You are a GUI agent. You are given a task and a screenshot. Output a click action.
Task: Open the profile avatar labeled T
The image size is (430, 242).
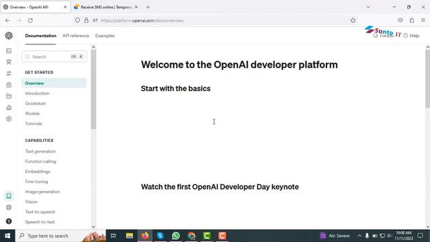pos(9,221)
